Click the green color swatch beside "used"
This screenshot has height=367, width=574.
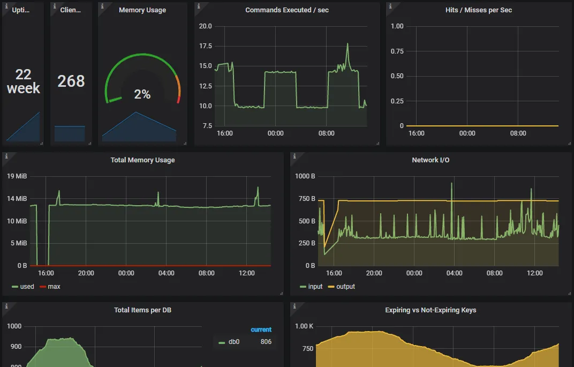pos(15,287)
